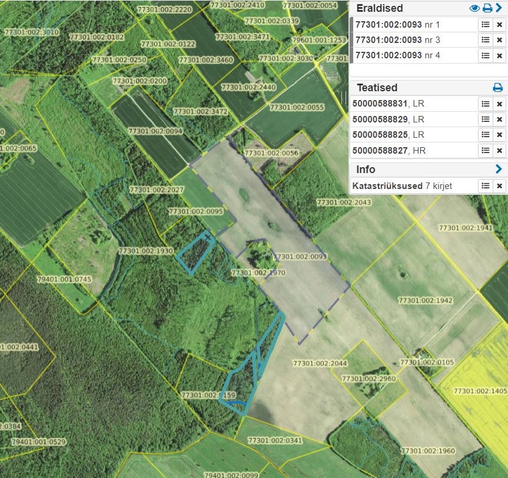Show list for Katastriüksused 7 kirjet

(x=485, y=186)
